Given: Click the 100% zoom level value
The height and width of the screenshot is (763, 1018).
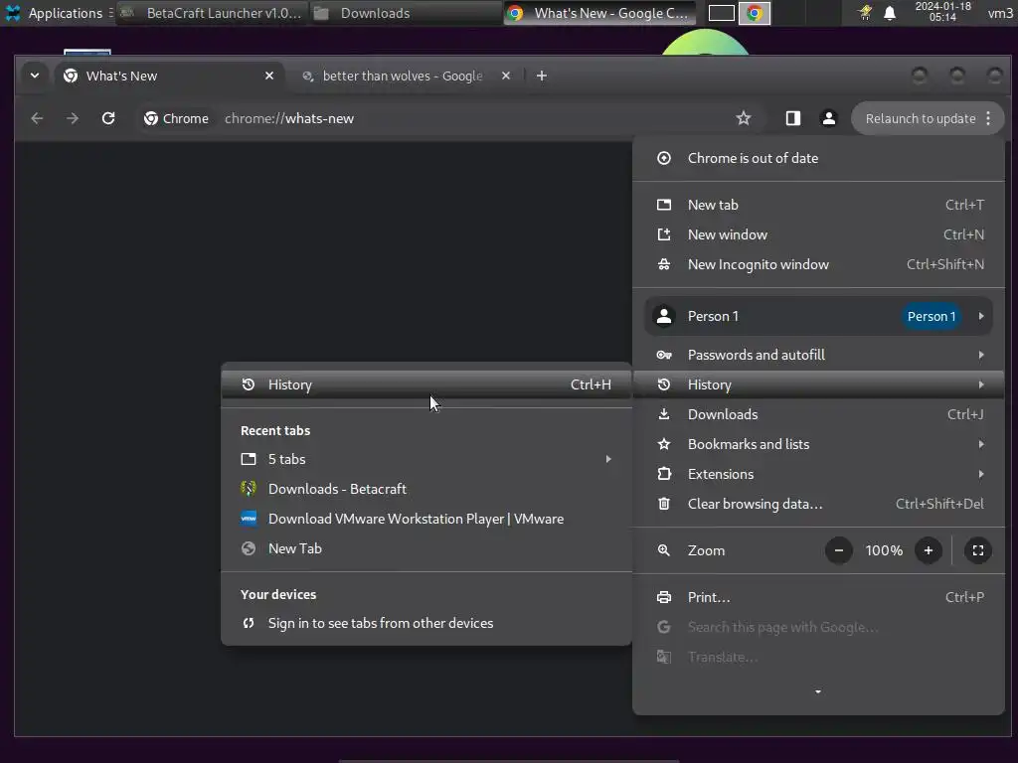Looking at the screenshot, I should [884, 550].
